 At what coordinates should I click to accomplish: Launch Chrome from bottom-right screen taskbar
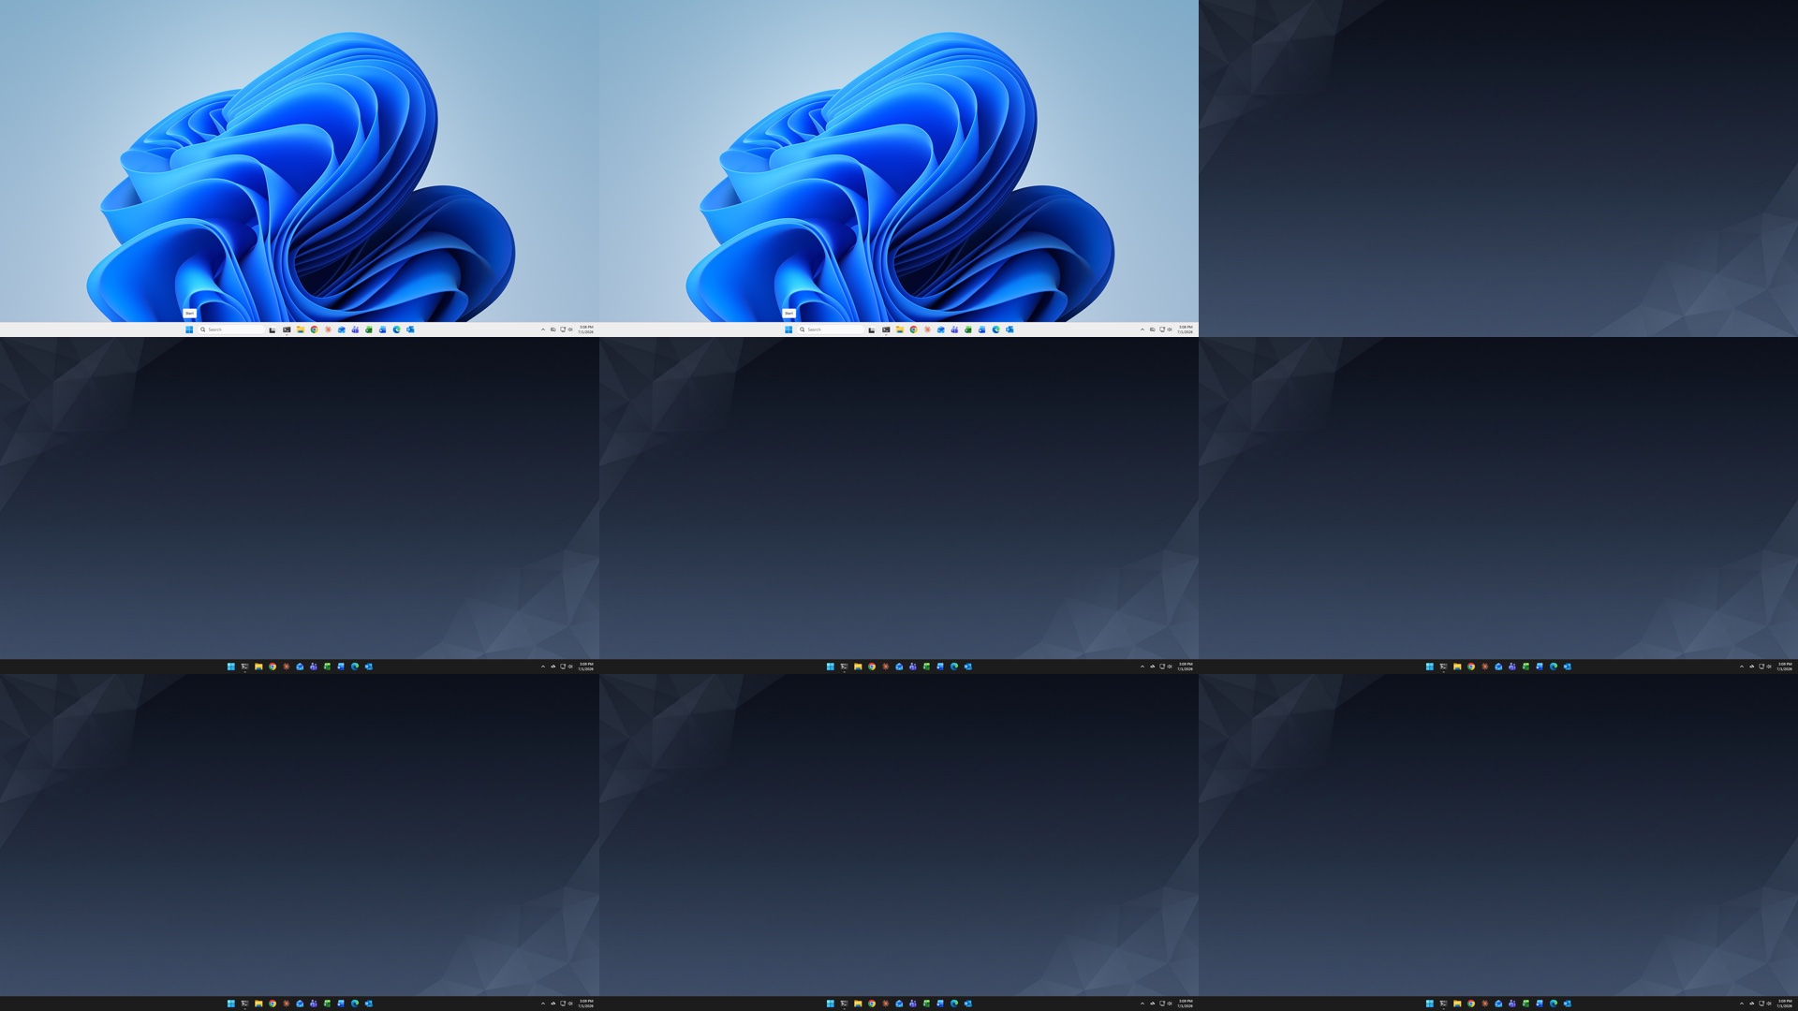click(1471, 1004)
